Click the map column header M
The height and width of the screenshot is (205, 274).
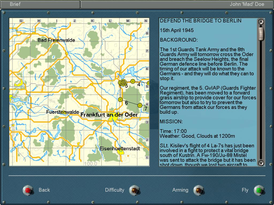128,21
